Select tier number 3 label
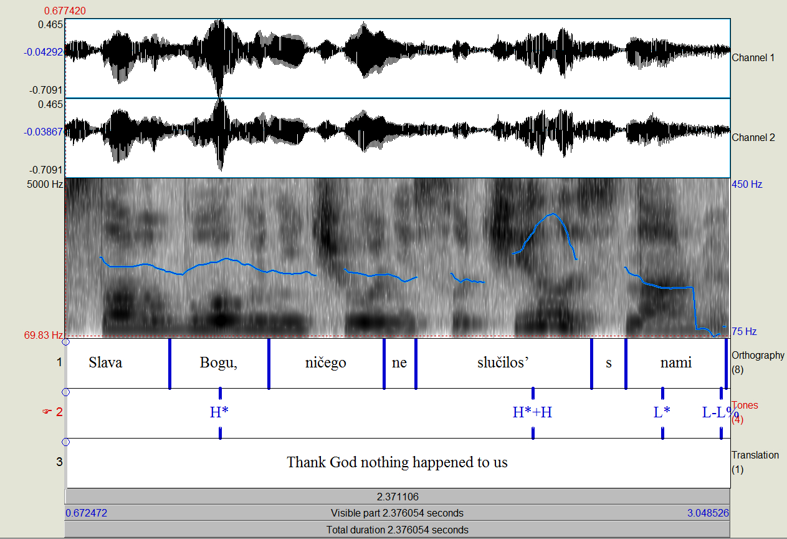Image resolution: width=787 pixels, height=539 pixels. (60, 462)
